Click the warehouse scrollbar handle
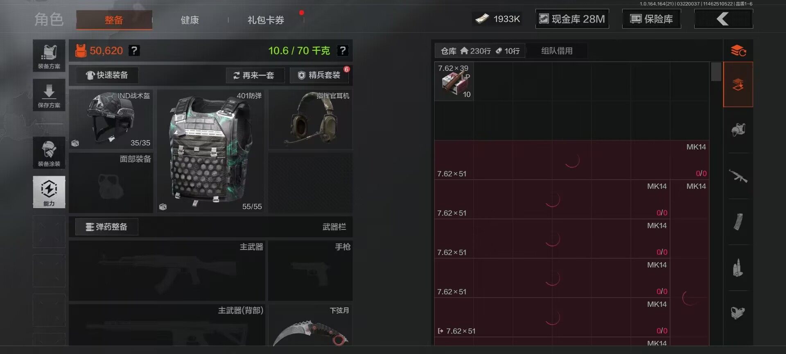Image resolution: width=786 pixels, height=354 pixels. pyautogui.click(x=716, y=72)
